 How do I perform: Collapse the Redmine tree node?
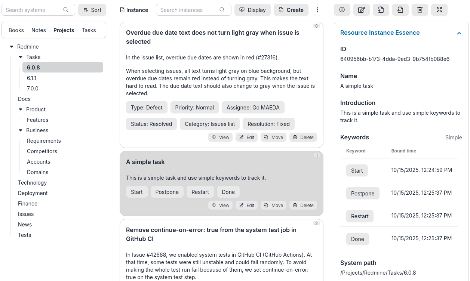click(x=12, y=46)
